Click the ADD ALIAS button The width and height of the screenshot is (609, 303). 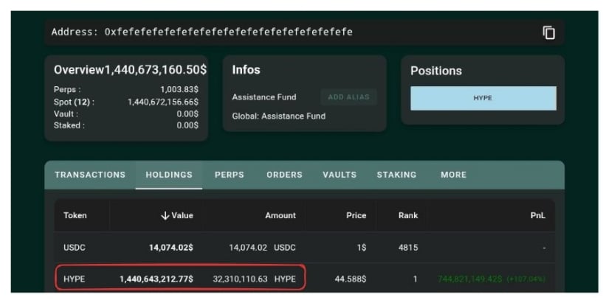(x=348, y=97)
